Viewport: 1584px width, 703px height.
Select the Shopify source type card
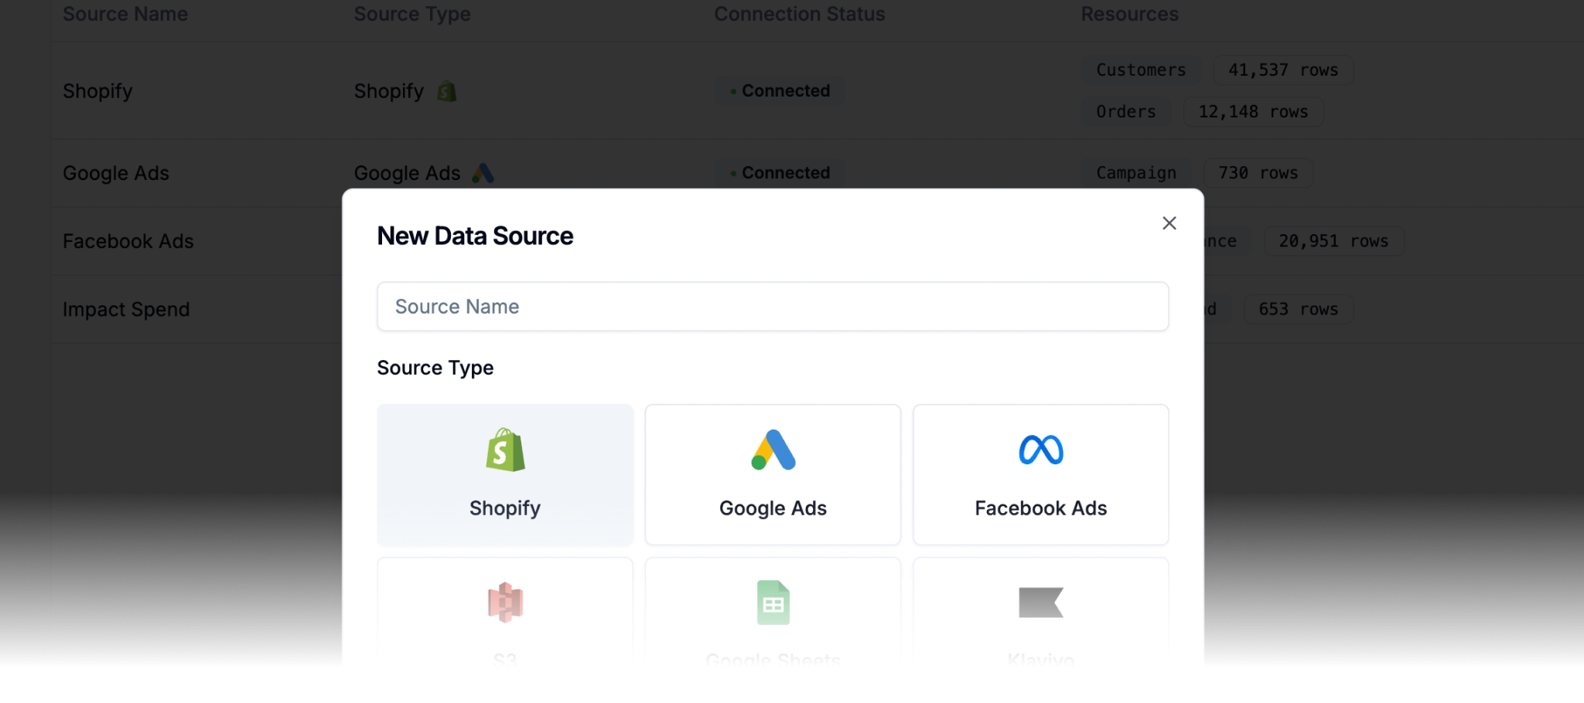[505, 474]
